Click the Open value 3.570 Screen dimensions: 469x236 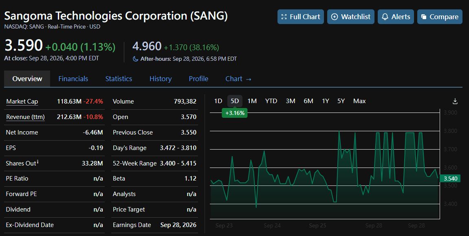[x=189, y=117]
